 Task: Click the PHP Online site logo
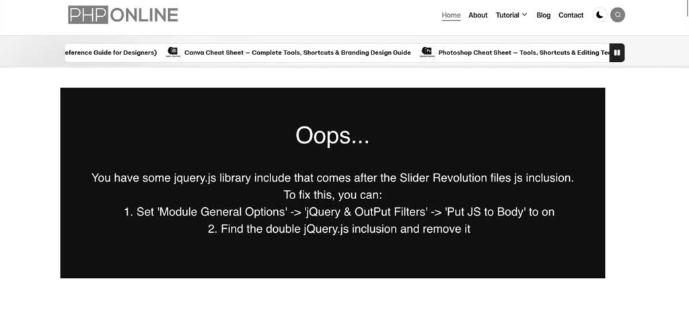(123, 15)
